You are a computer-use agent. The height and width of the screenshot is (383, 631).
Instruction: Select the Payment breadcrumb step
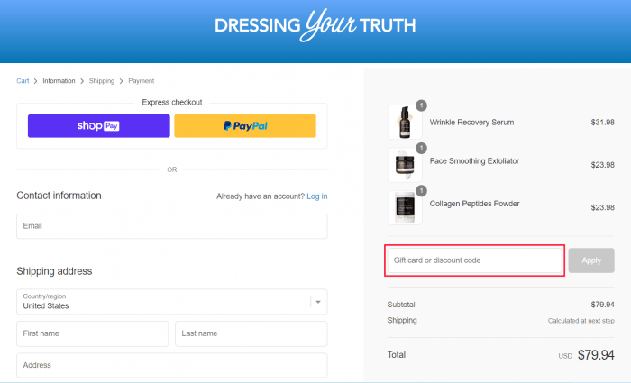142,81
